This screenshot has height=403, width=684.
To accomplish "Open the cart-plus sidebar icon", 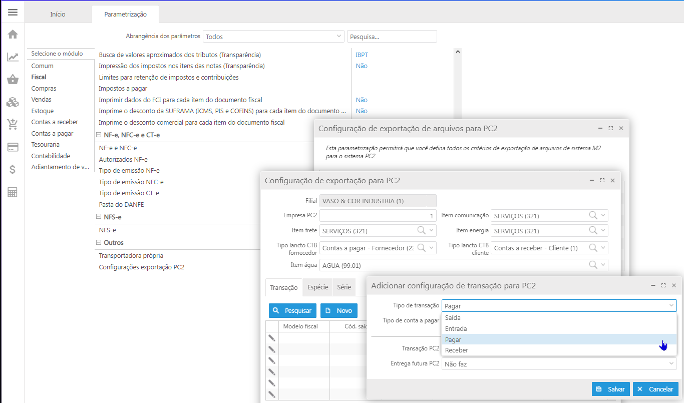I will [x=13, y=124].
